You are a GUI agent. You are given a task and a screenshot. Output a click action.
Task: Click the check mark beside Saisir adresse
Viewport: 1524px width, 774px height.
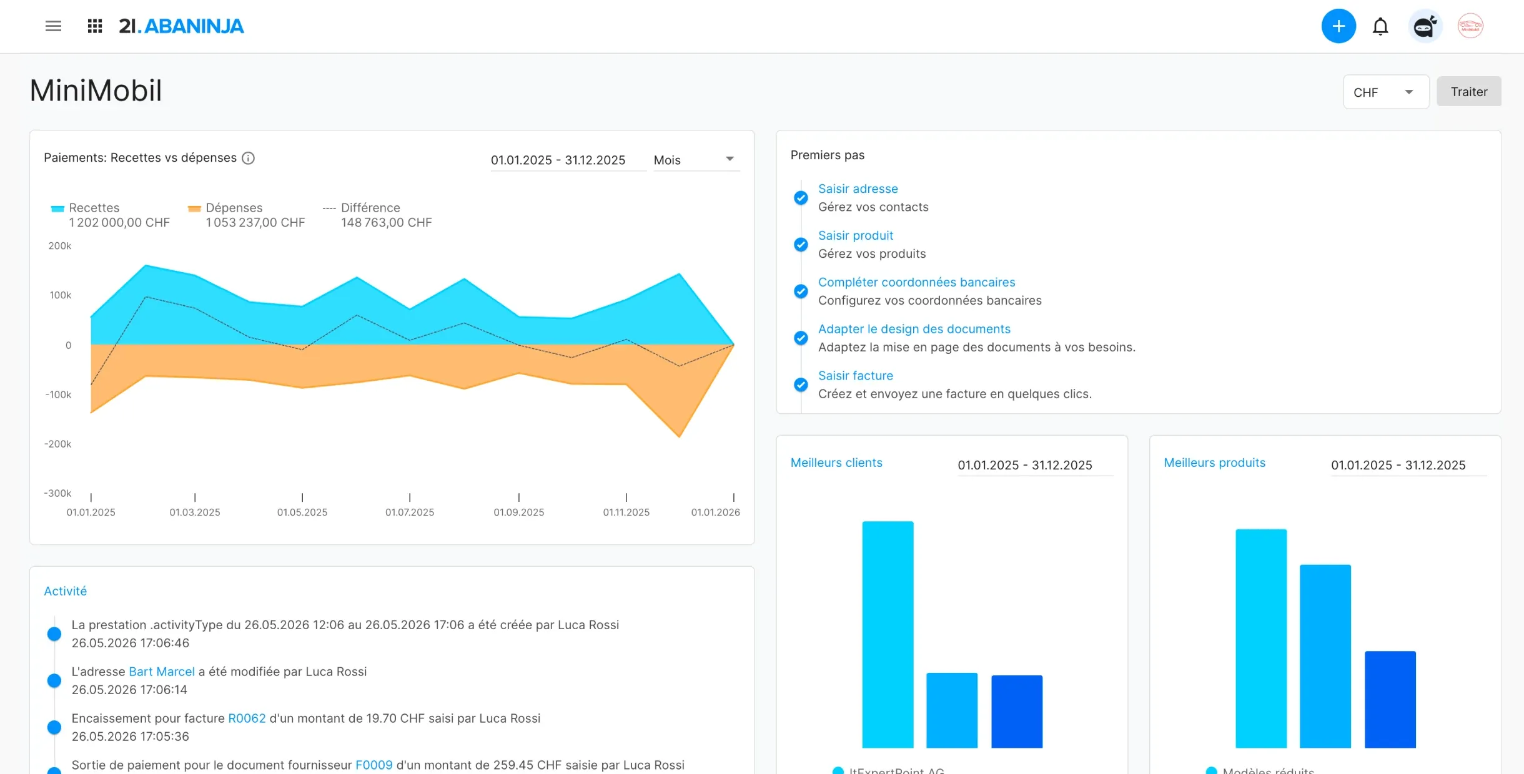pyautogui.click(x=801, y=198)
